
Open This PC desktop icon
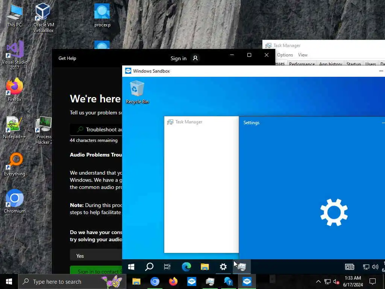14,15
